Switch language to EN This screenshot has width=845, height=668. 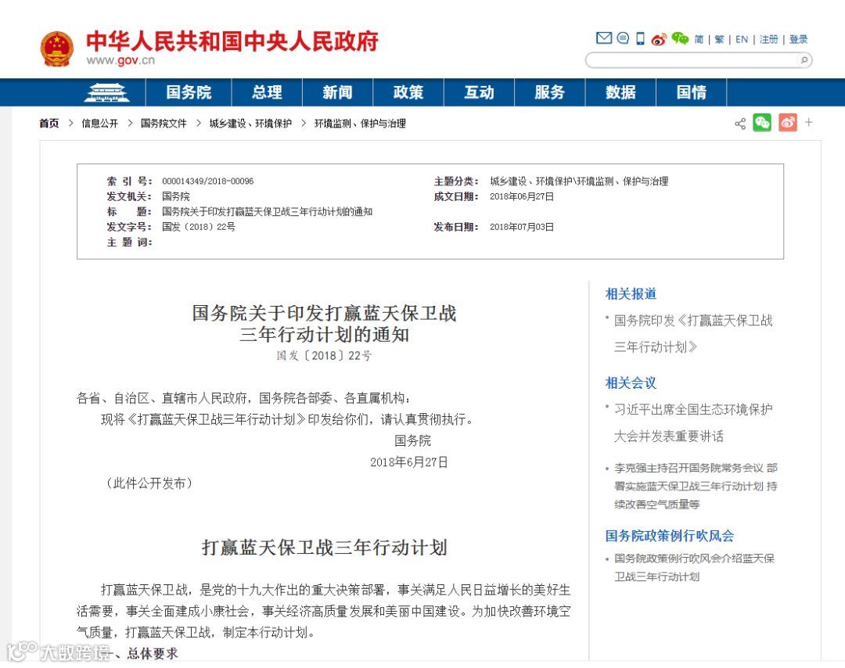coord(742,39)
